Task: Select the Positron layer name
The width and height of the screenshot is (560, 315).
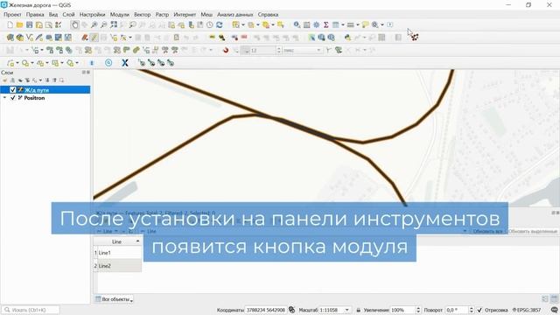Action: click(34, 97)
